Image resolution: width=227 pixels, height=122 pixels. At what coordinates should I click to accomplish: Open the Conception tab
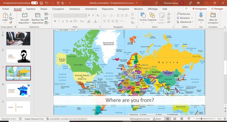point(58,9)
